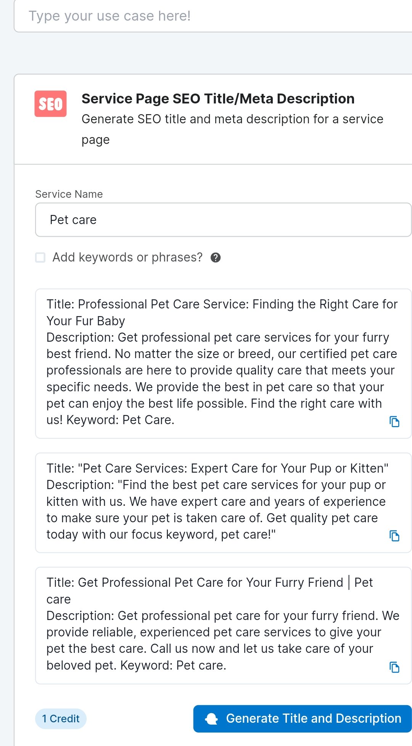Click the "Title: Get Professional Pet Care" line
The image size is (412, 746).
[209, 583]
